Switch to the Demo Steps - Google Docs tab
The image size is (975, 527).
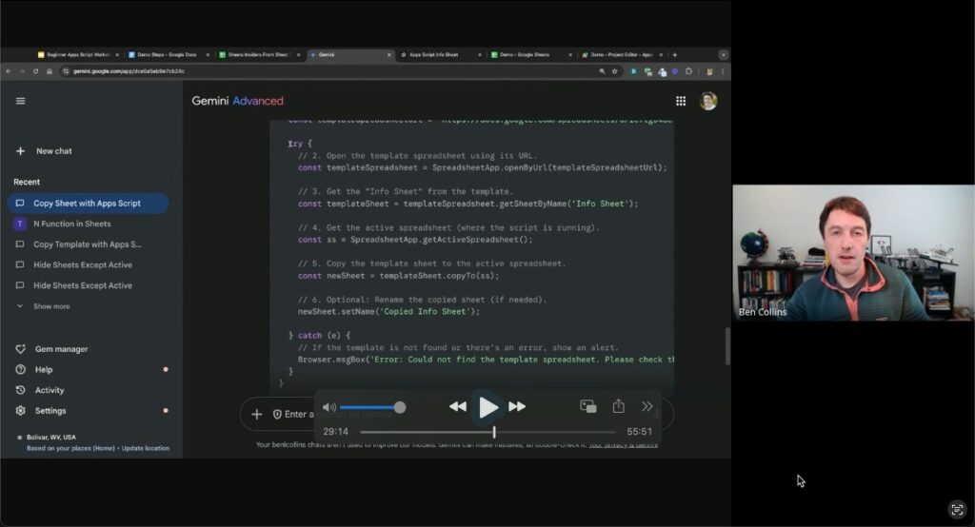coord(168,54)
